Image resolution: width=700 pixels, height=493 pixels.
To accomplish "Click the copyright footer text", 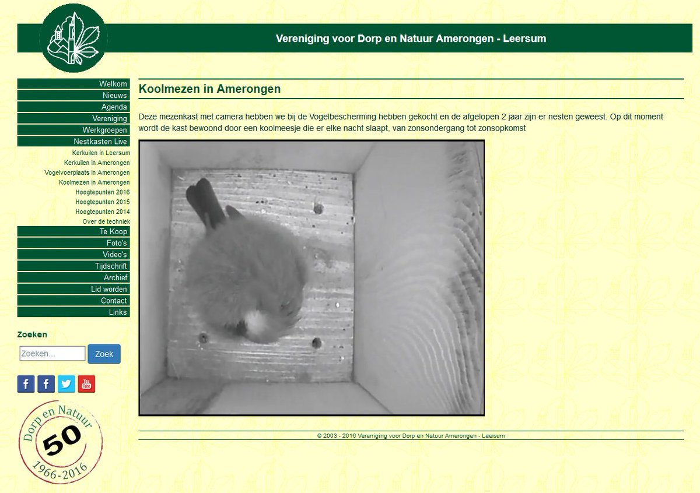I will tap(411, 435).
